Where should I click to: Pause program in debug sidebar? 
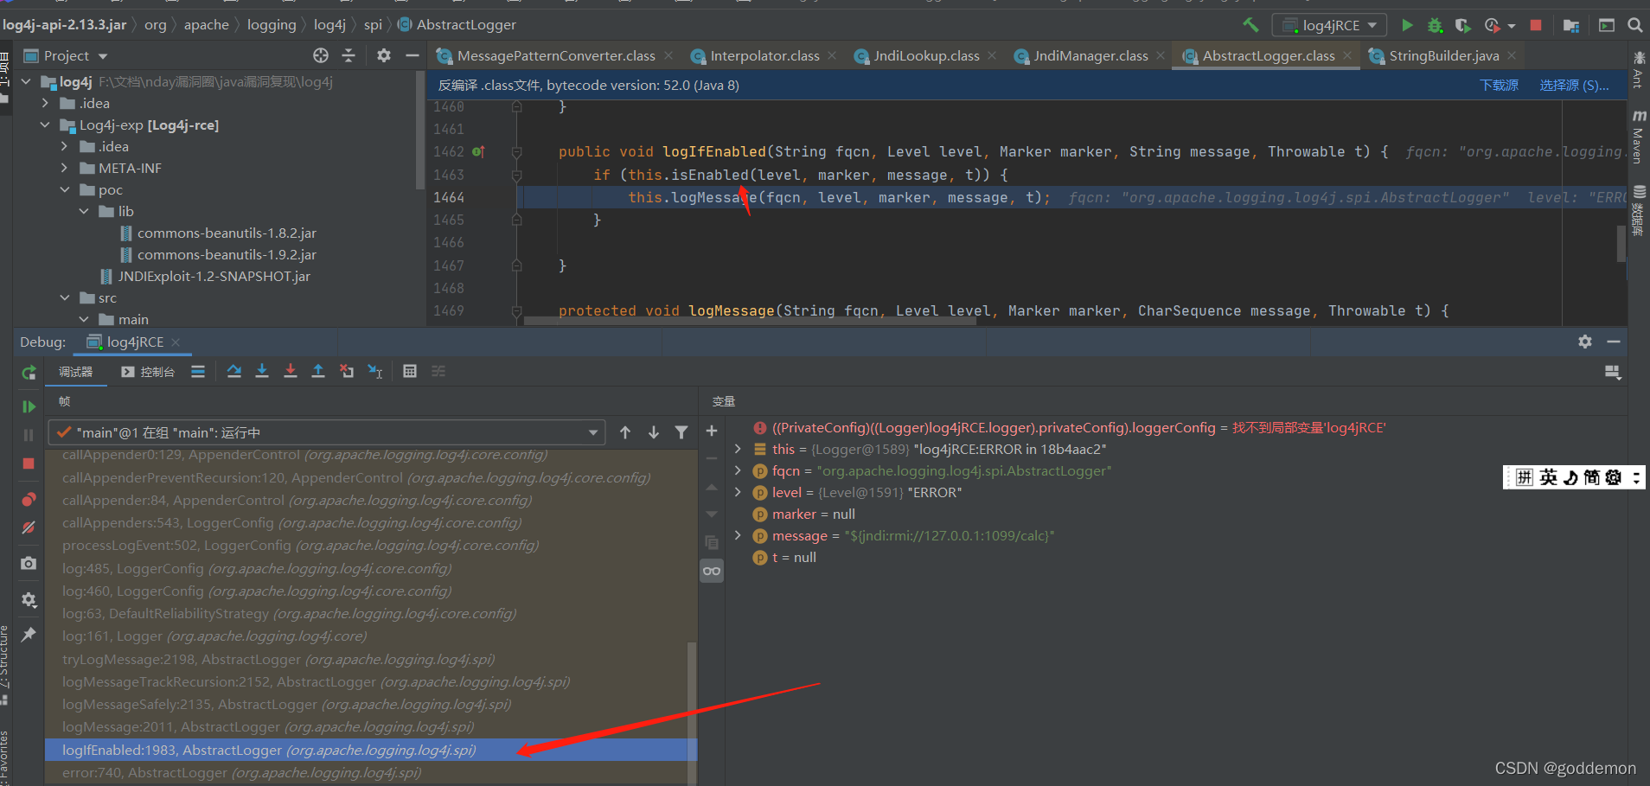tap(29, 435)
